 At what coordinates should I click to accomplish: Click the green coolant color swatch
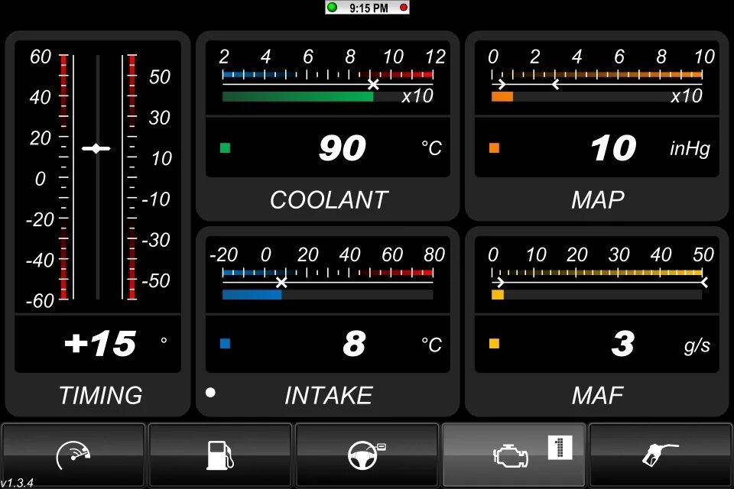pyautogui.click(x=225, y=148)
